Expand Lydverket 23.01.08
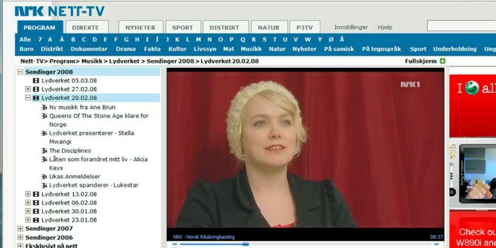The height and width of the screenshot is (248, 496). (x=28, y=220)
